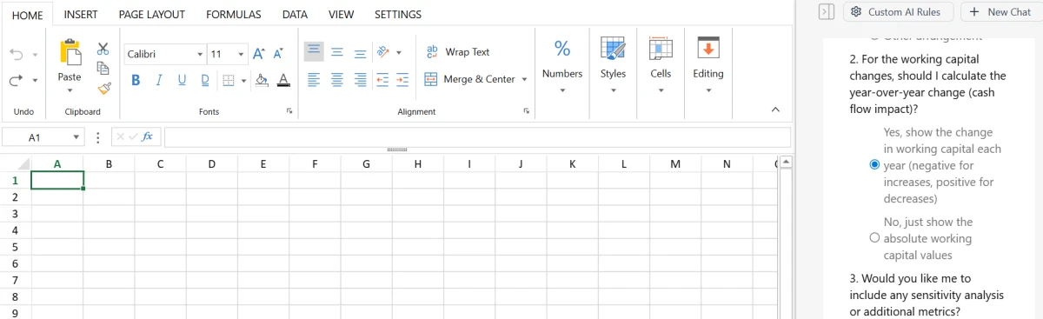
Task: Select 'No, just show the absolute' radio option
Action: pyautogui.click(x=874, y=238)
